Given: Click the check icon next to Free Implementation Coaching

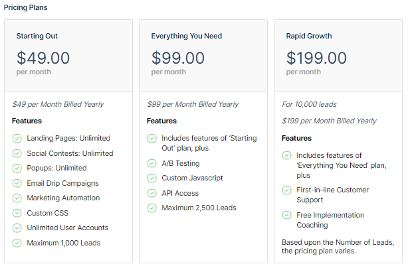Looking at the screenshot, I should click(287, 215).
